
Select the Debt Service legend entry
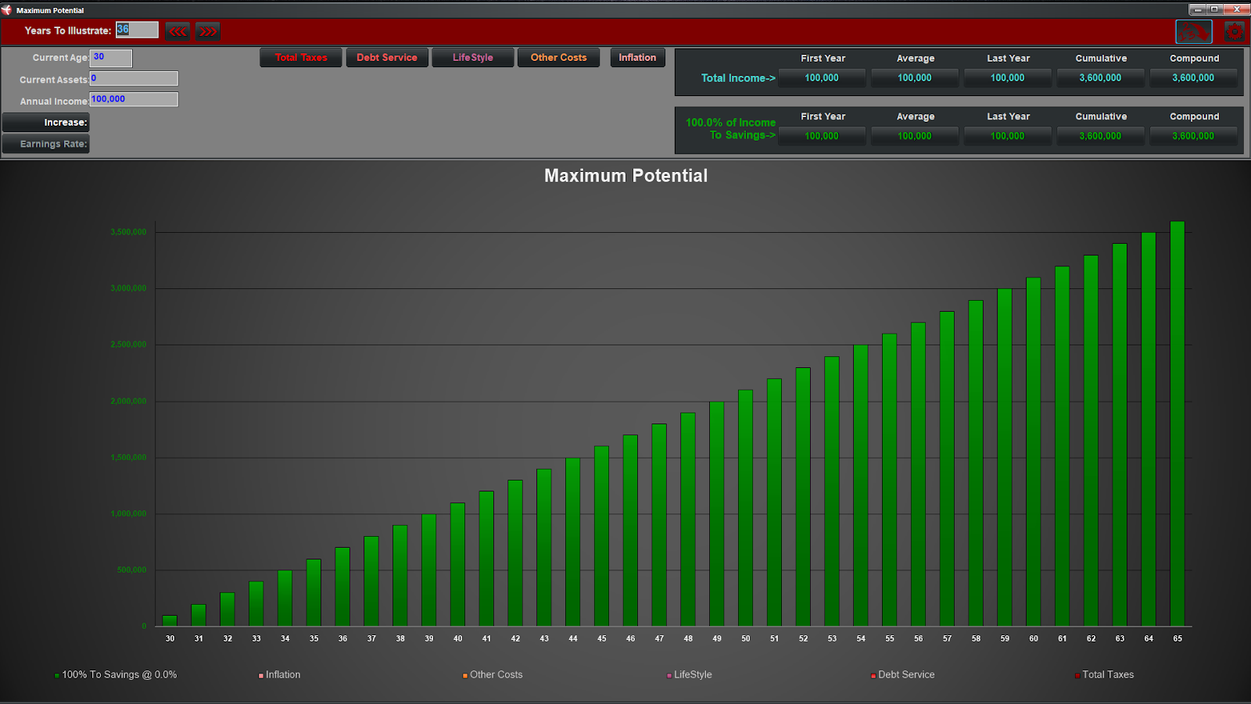tap(903, 675)
